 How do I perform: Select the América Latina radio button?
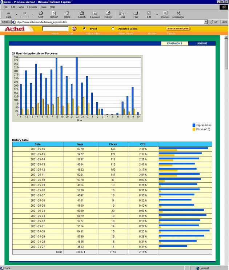tap(113, 28)
